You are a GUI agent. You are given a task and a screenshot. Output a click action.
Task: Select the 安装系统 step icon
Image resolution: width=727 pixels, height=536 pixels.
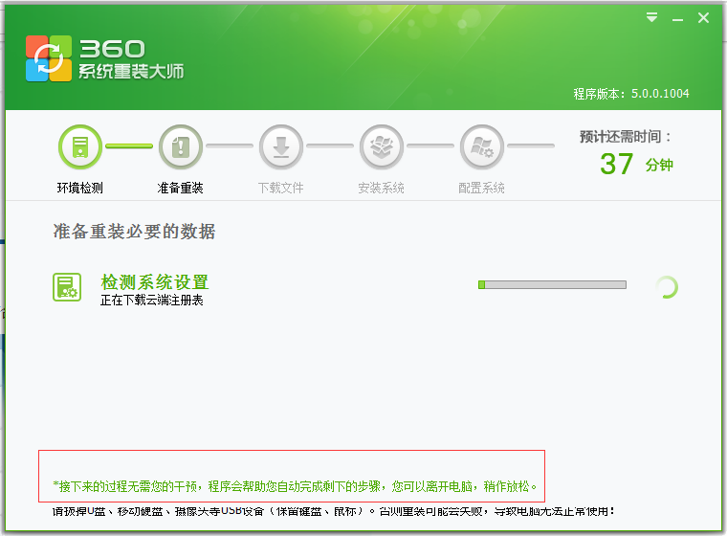coord(382,146)
